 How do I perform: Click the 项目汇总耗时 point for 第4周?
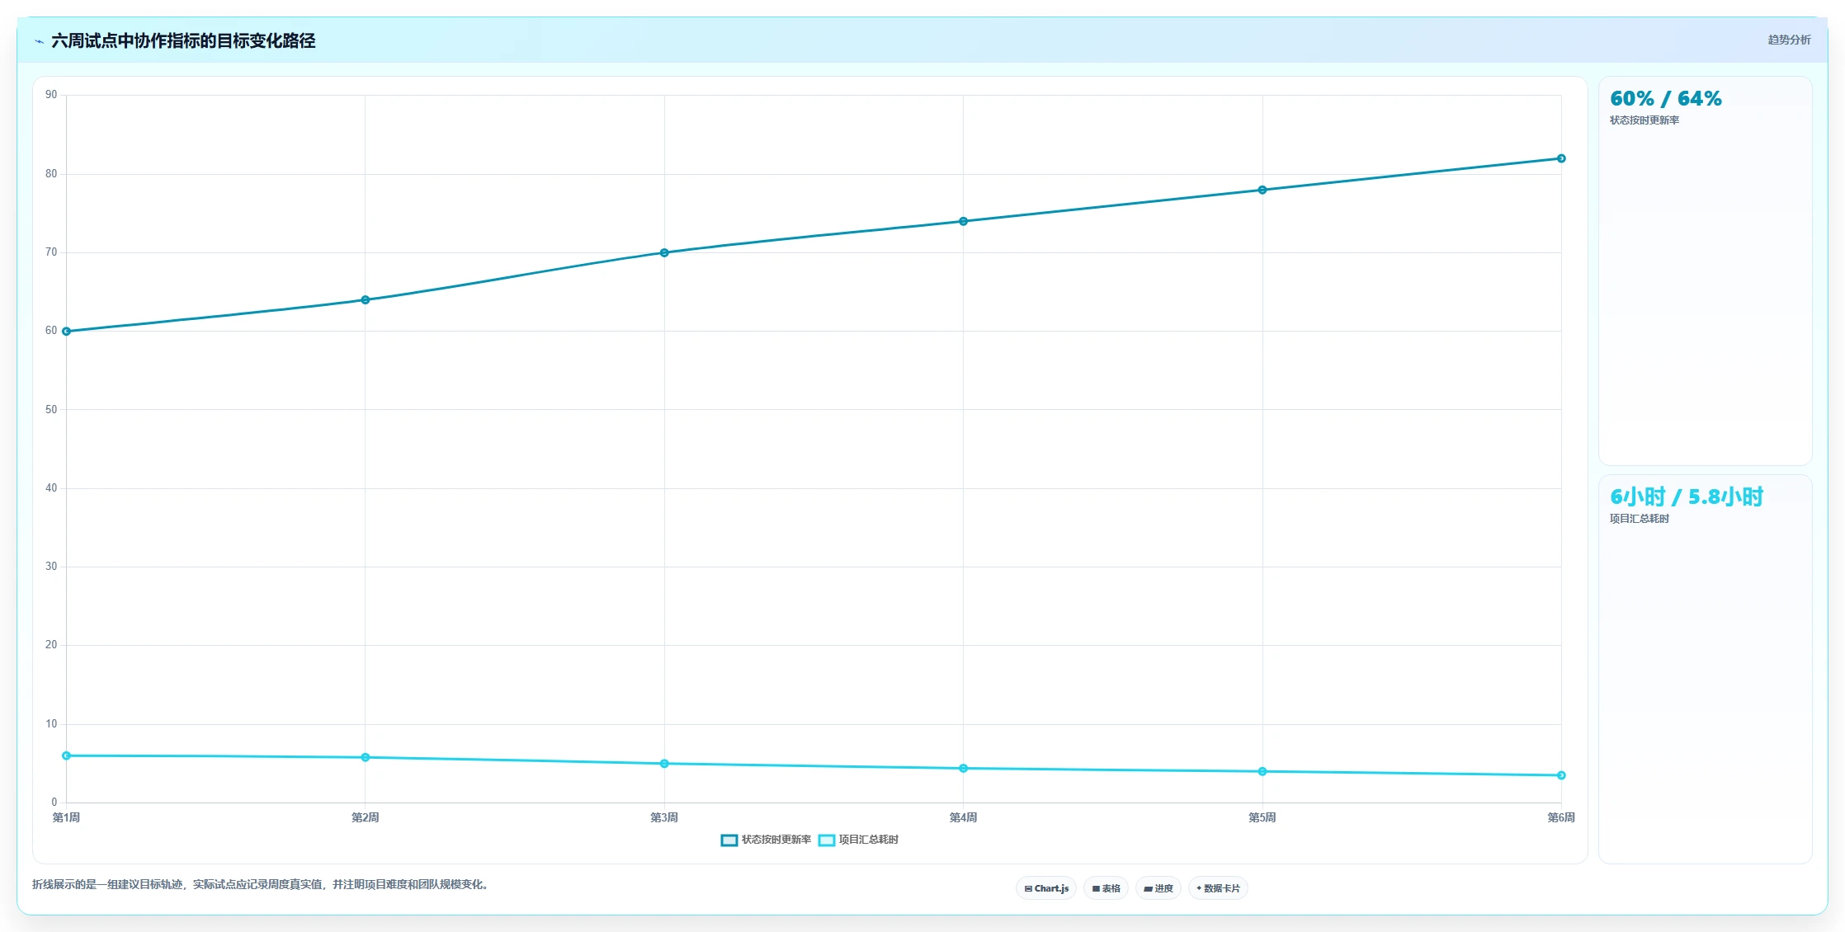click(963, 769)
